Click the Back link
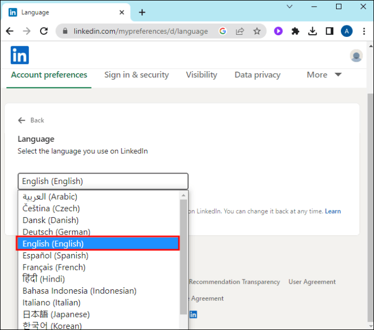 click(x=31, y=120)
